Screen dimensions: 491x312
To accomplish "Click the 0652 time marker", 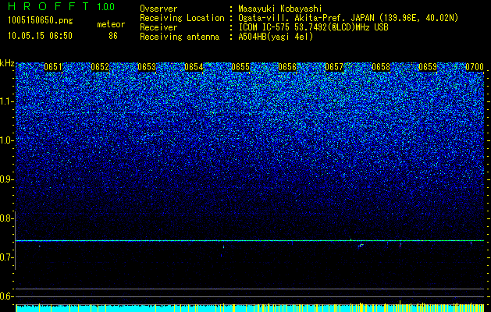I will pyautogui.click(x=100, y=67).
